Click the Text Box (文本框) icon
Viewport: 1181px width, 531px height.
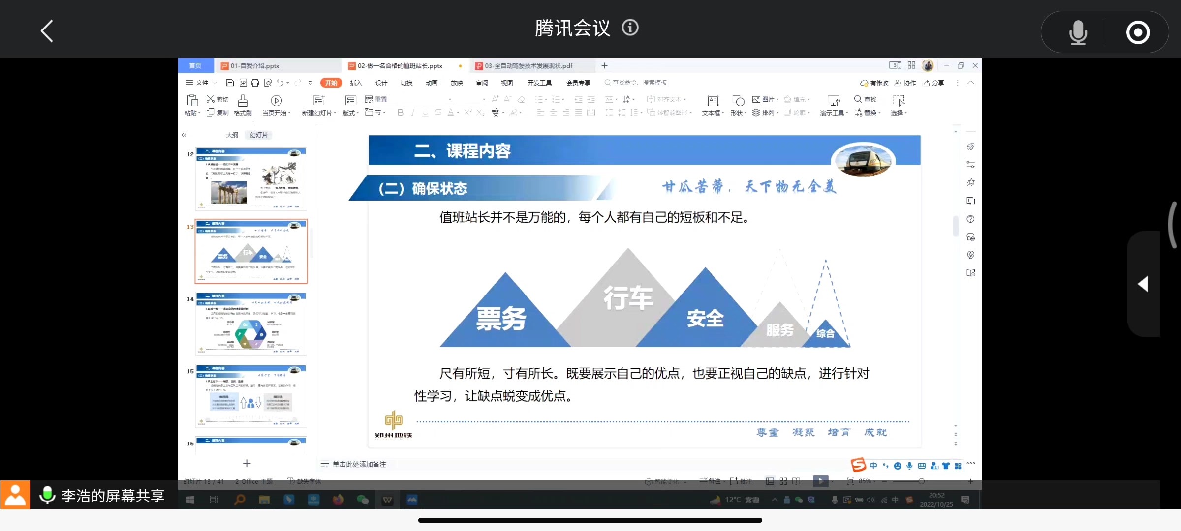coord(712,101)
